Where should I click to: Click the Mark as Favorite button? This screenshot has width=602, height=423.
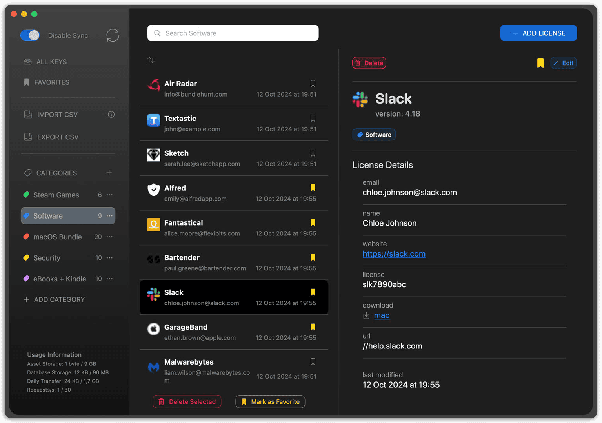coord(270,402)
